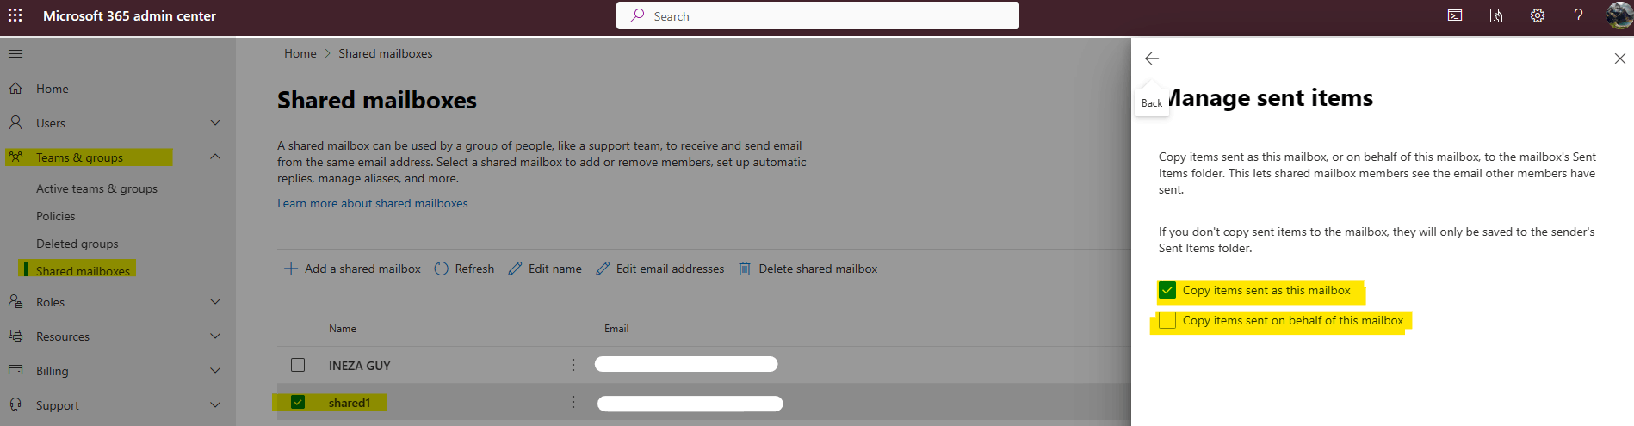The height and width of the screenshot is (426, 1634).
Task: Select the INEZA GUY row checkbox
Action: coord(298,365)
